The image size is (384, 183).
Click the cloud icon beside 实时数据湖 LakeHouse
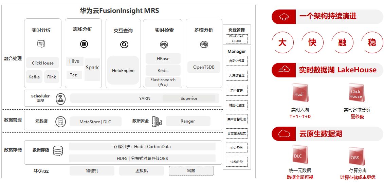(284, 70)
